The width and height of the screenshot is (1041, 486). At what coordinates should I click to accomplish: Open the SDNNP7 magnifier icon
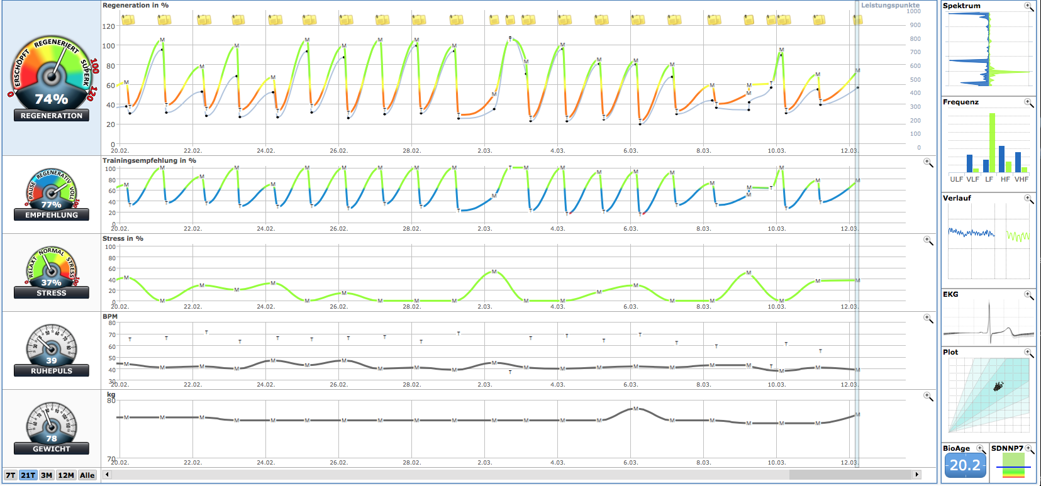(1028, 448)
